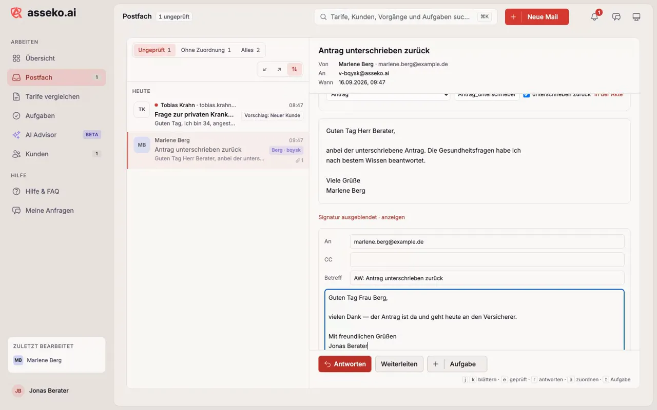
Task: Filter list by incoming mail arrow
Action: click(265, 69)
